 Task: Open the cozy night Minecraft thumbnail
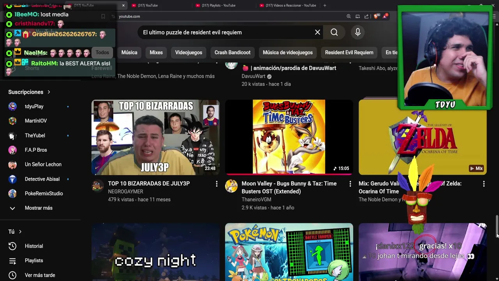pos(156,252)
